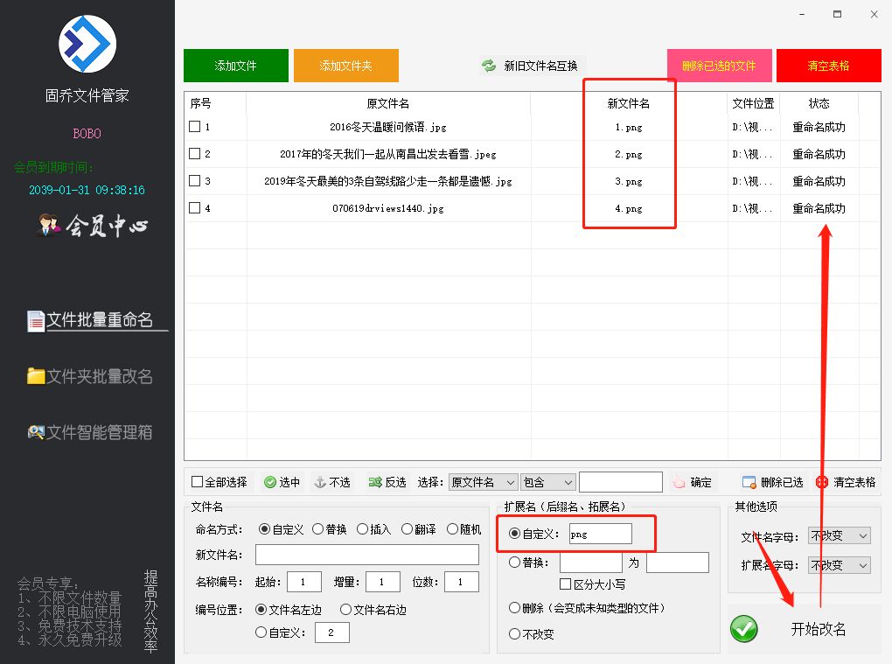Screen dimensions: 892x664
Task: Click inside the 新文件名 input field
Action: coord(366,554)
